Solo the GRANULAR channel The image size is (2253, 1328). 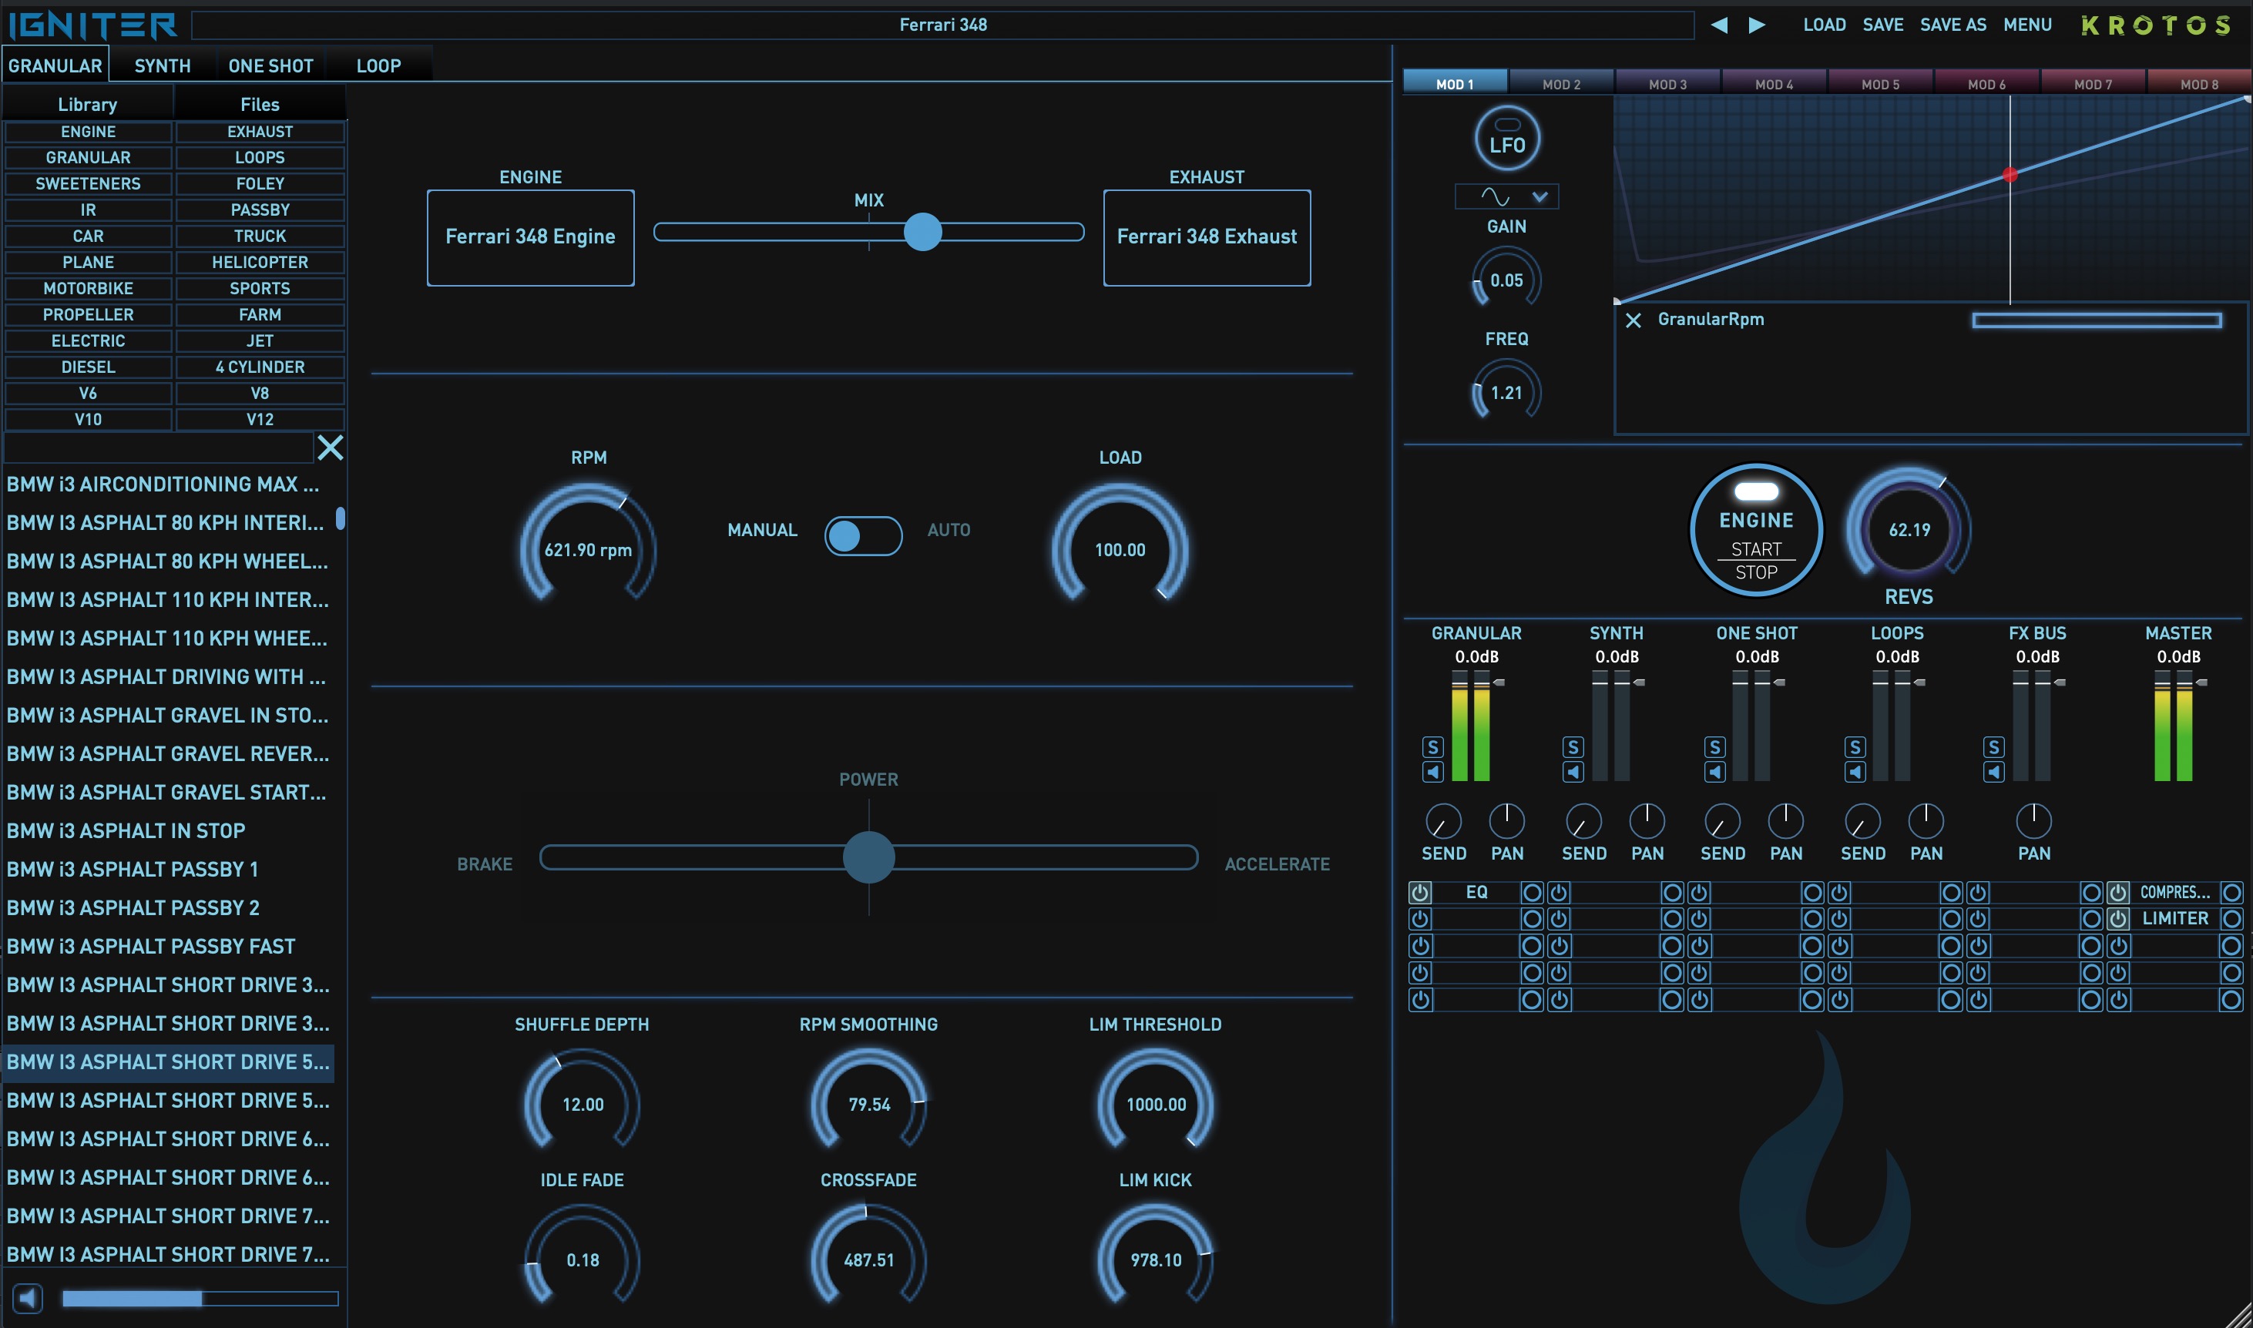pos(1433,747)
